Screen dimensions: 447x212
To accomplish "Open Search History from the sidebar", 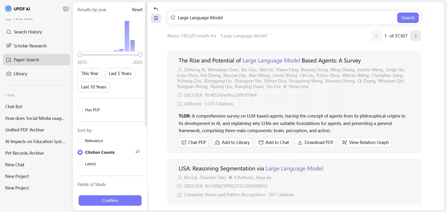I will point(27,32).
